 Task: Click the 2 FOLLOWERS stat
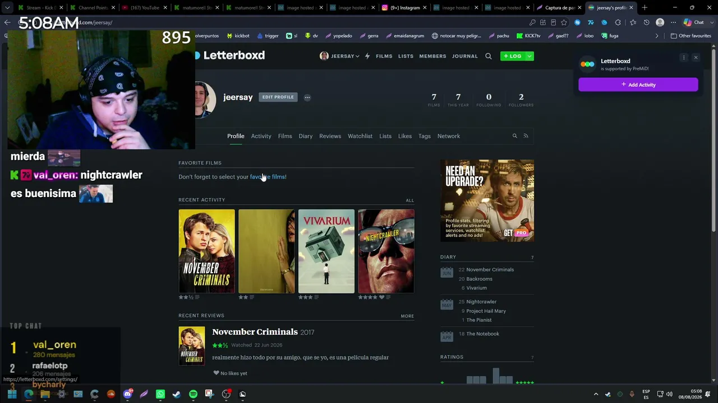(x=521, y=100)
